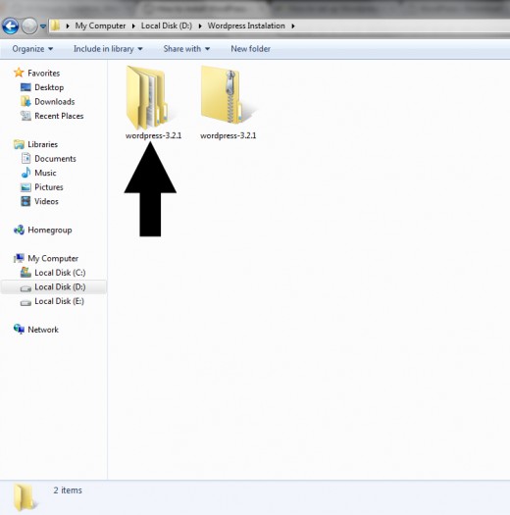Image resolution: width=510 pixels, height=515 pixels.
Task: Click the Videos filmstrip icon
Action: (x=25, y=201)
